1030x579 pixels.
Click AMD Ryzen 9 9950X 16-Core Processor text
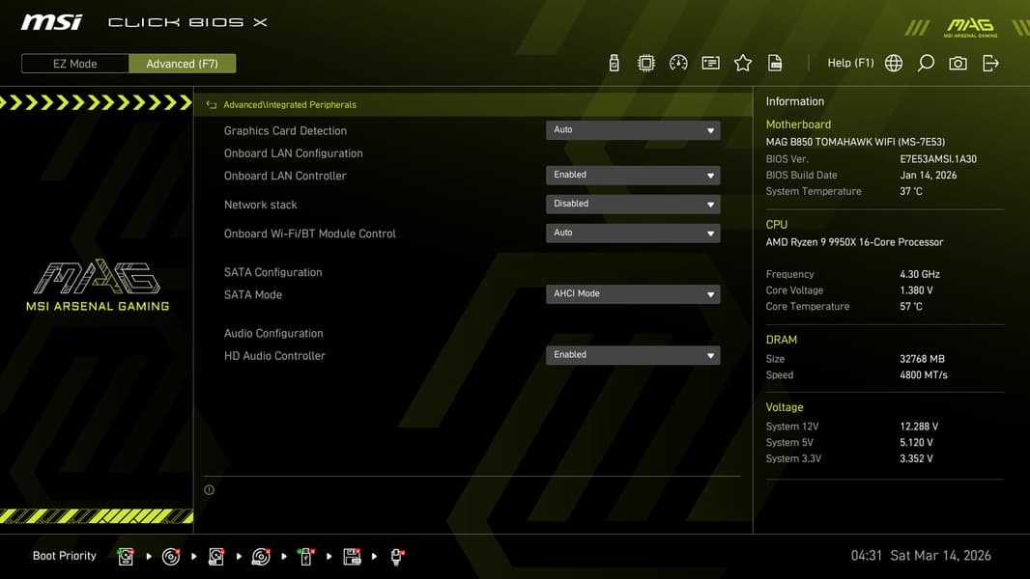(x=854, y=242)
